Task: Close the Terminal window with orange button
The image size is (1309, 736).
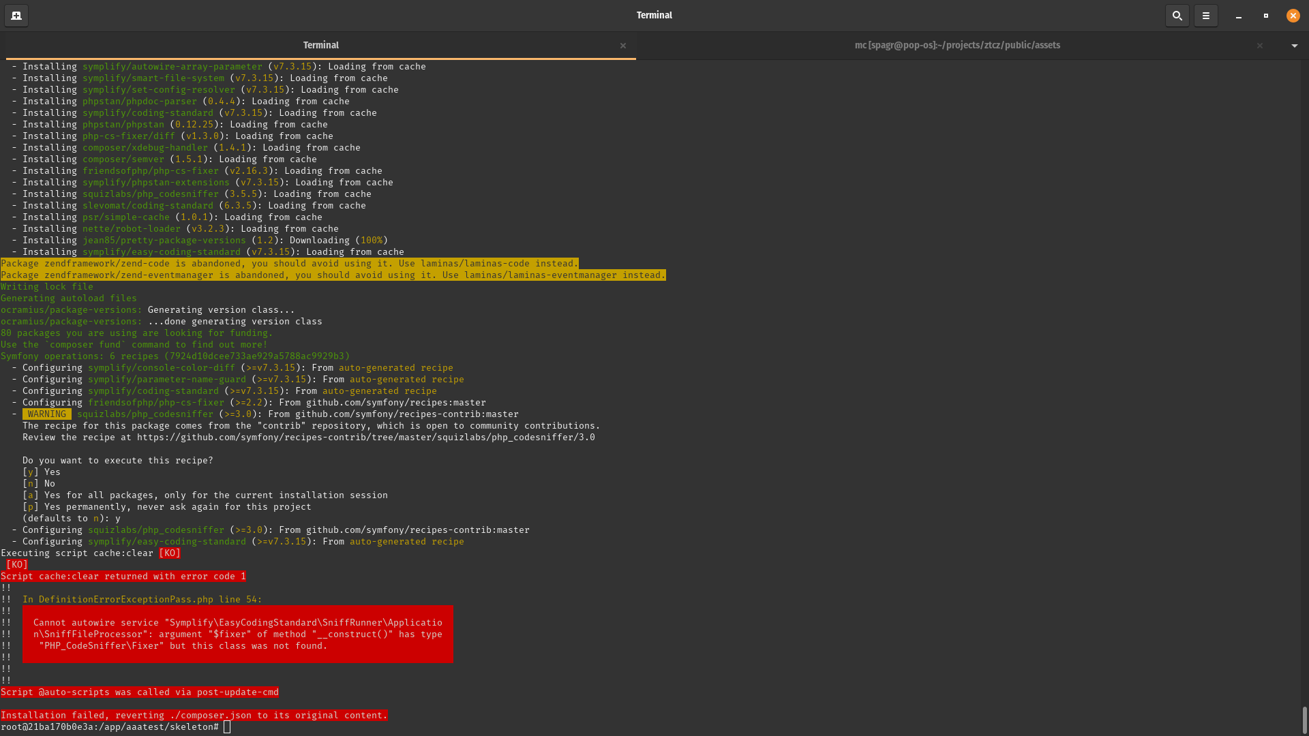Action: click(1293, 16)
